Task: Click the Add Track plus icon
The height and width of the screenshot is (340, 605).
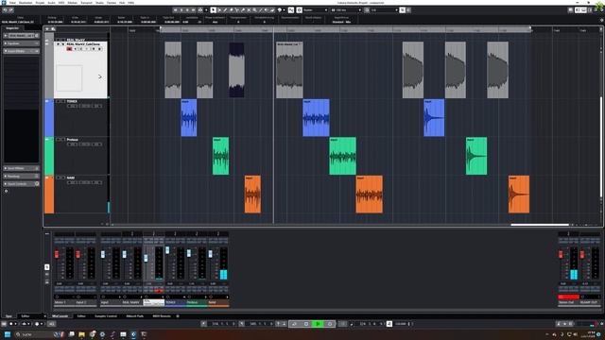Action: 47,29
